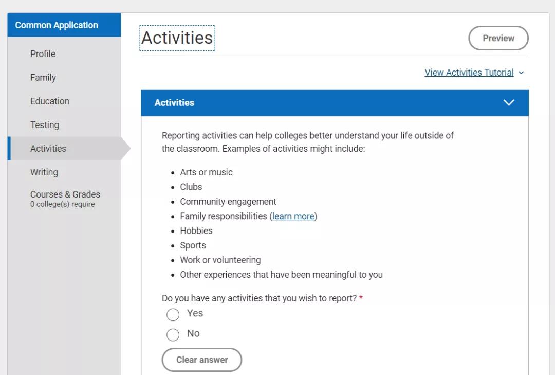Open the Education section
Screen dimensions: 555x375
pyautogui.click(x=49, y=101)
